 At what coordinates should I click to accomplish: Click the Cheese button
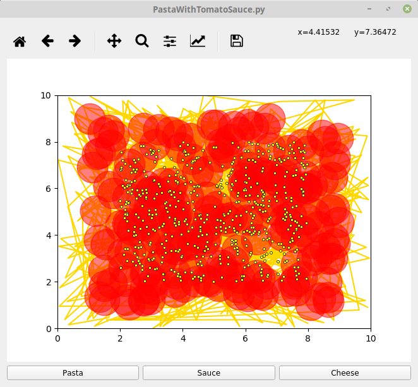(x=345, y=372)
